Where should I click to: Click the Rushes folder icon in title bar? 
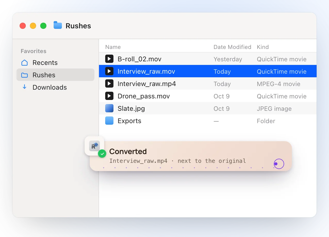pos(58,25)
